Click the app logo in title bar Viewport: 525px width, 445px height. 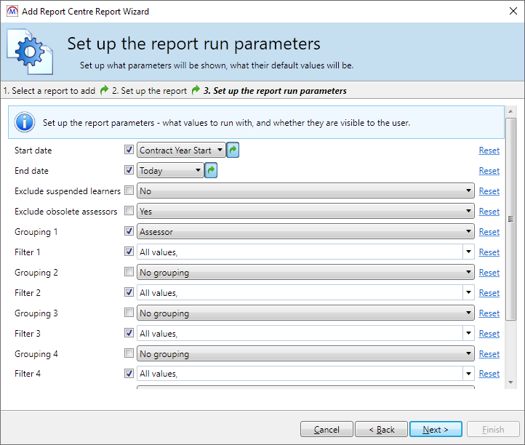pos(12,12)
